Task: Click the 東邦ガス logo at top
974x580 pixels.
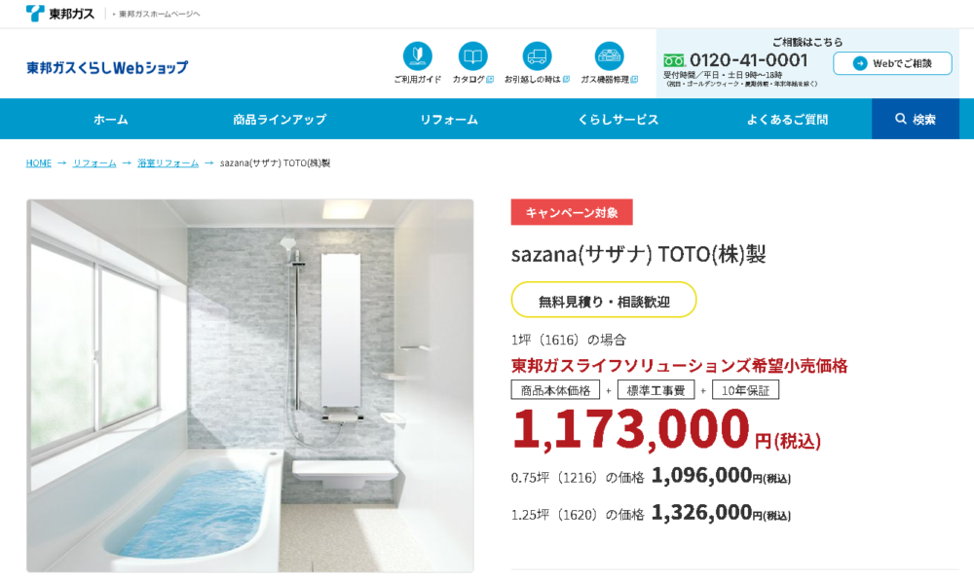Action: (x=59, y=13)
